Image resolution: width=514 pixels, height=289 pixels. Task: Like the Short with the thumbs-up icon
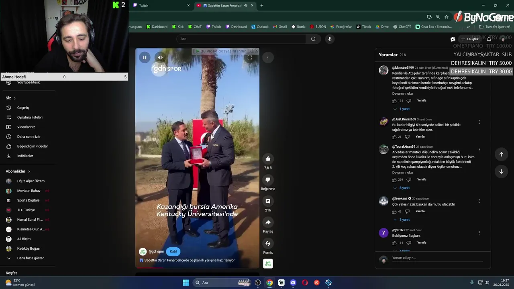pos(268,159)
